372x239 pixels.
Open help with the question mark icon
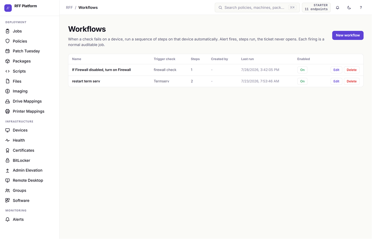[361, 8]
